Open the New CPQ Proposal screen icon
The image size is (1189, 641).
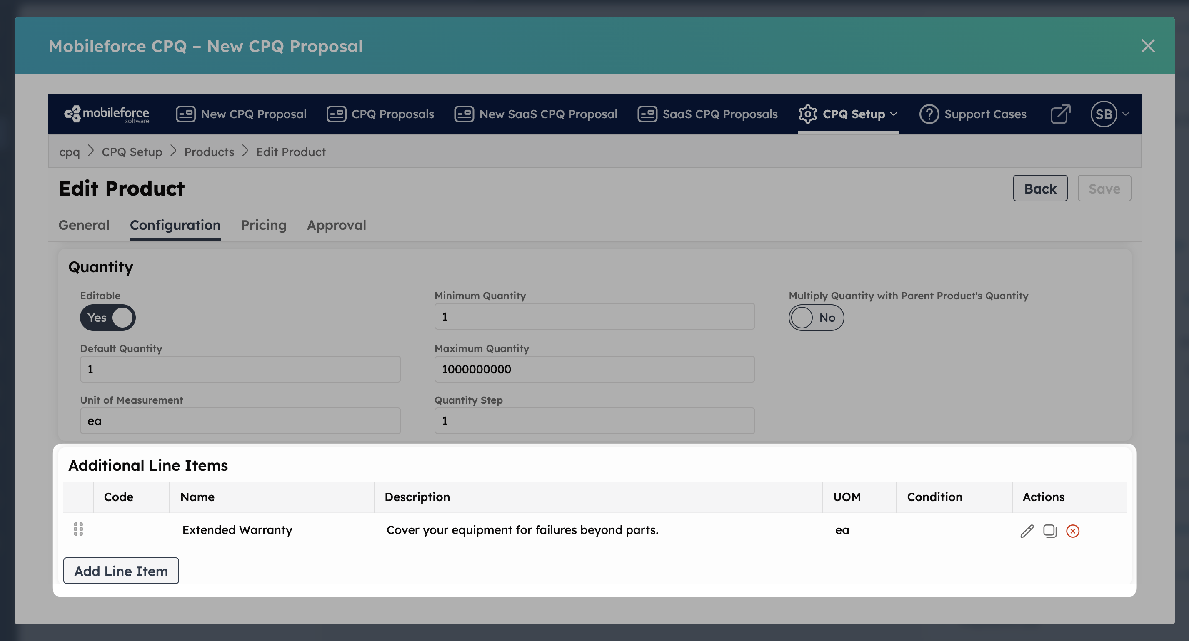pos(185,114)
